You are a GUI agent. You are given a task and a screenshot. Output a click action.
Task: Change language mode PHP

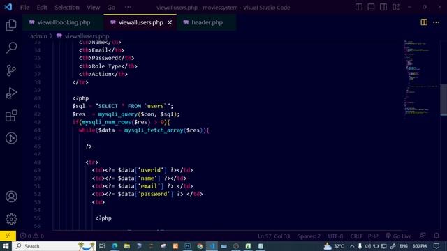373,236
